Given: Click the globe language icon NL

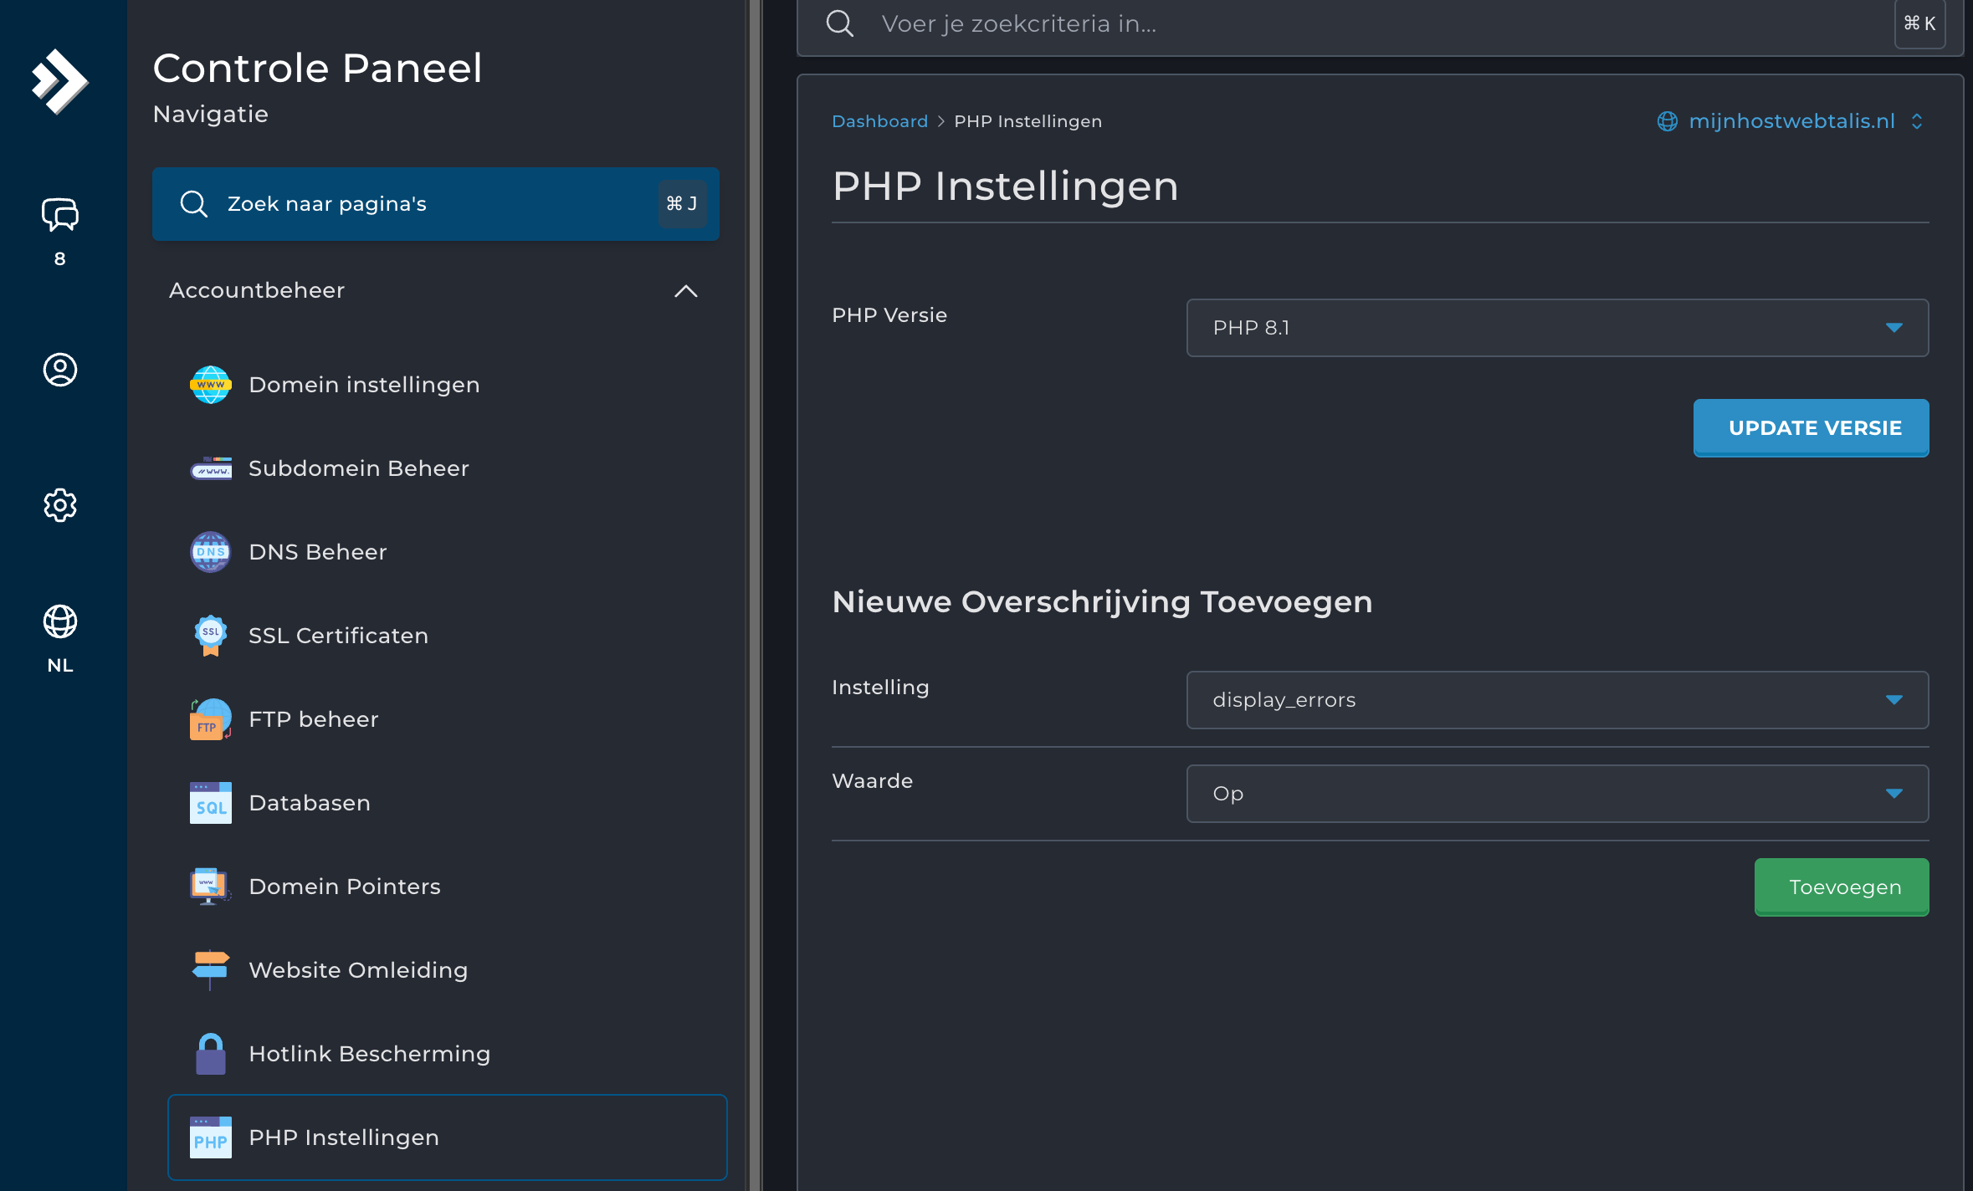Looking at the screenshot, I should pos(60,621).
